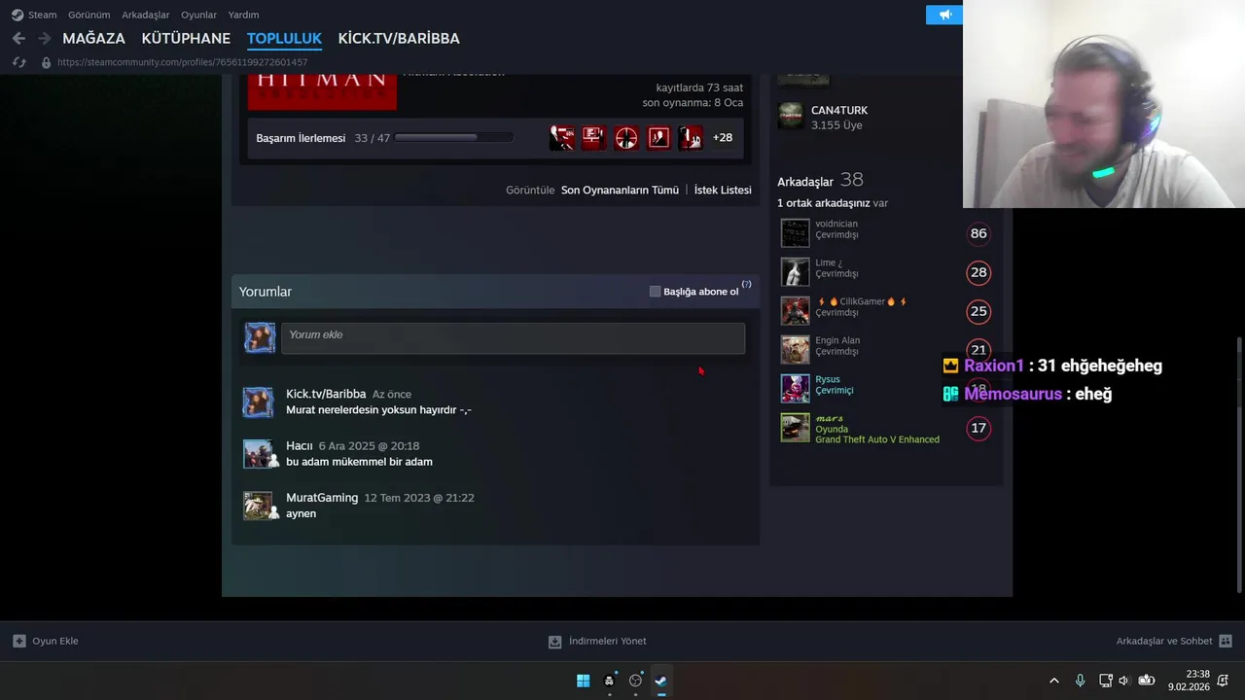Open the CAN4TURK group avatar
The image size is (1245, 700).
coord(791,117)
